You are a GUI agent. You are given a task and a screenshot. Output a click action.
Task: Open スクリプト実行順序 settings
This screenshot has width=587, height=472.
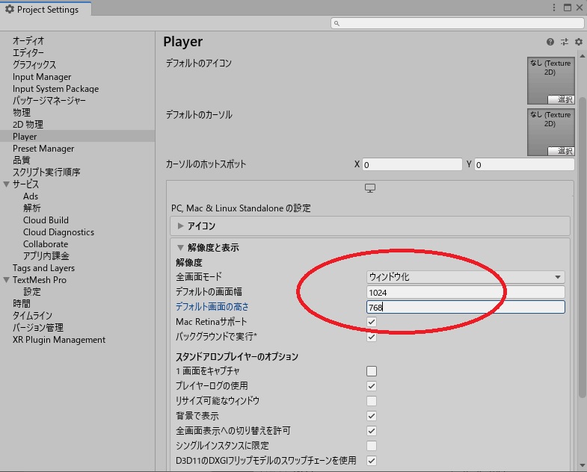(46, 173)
